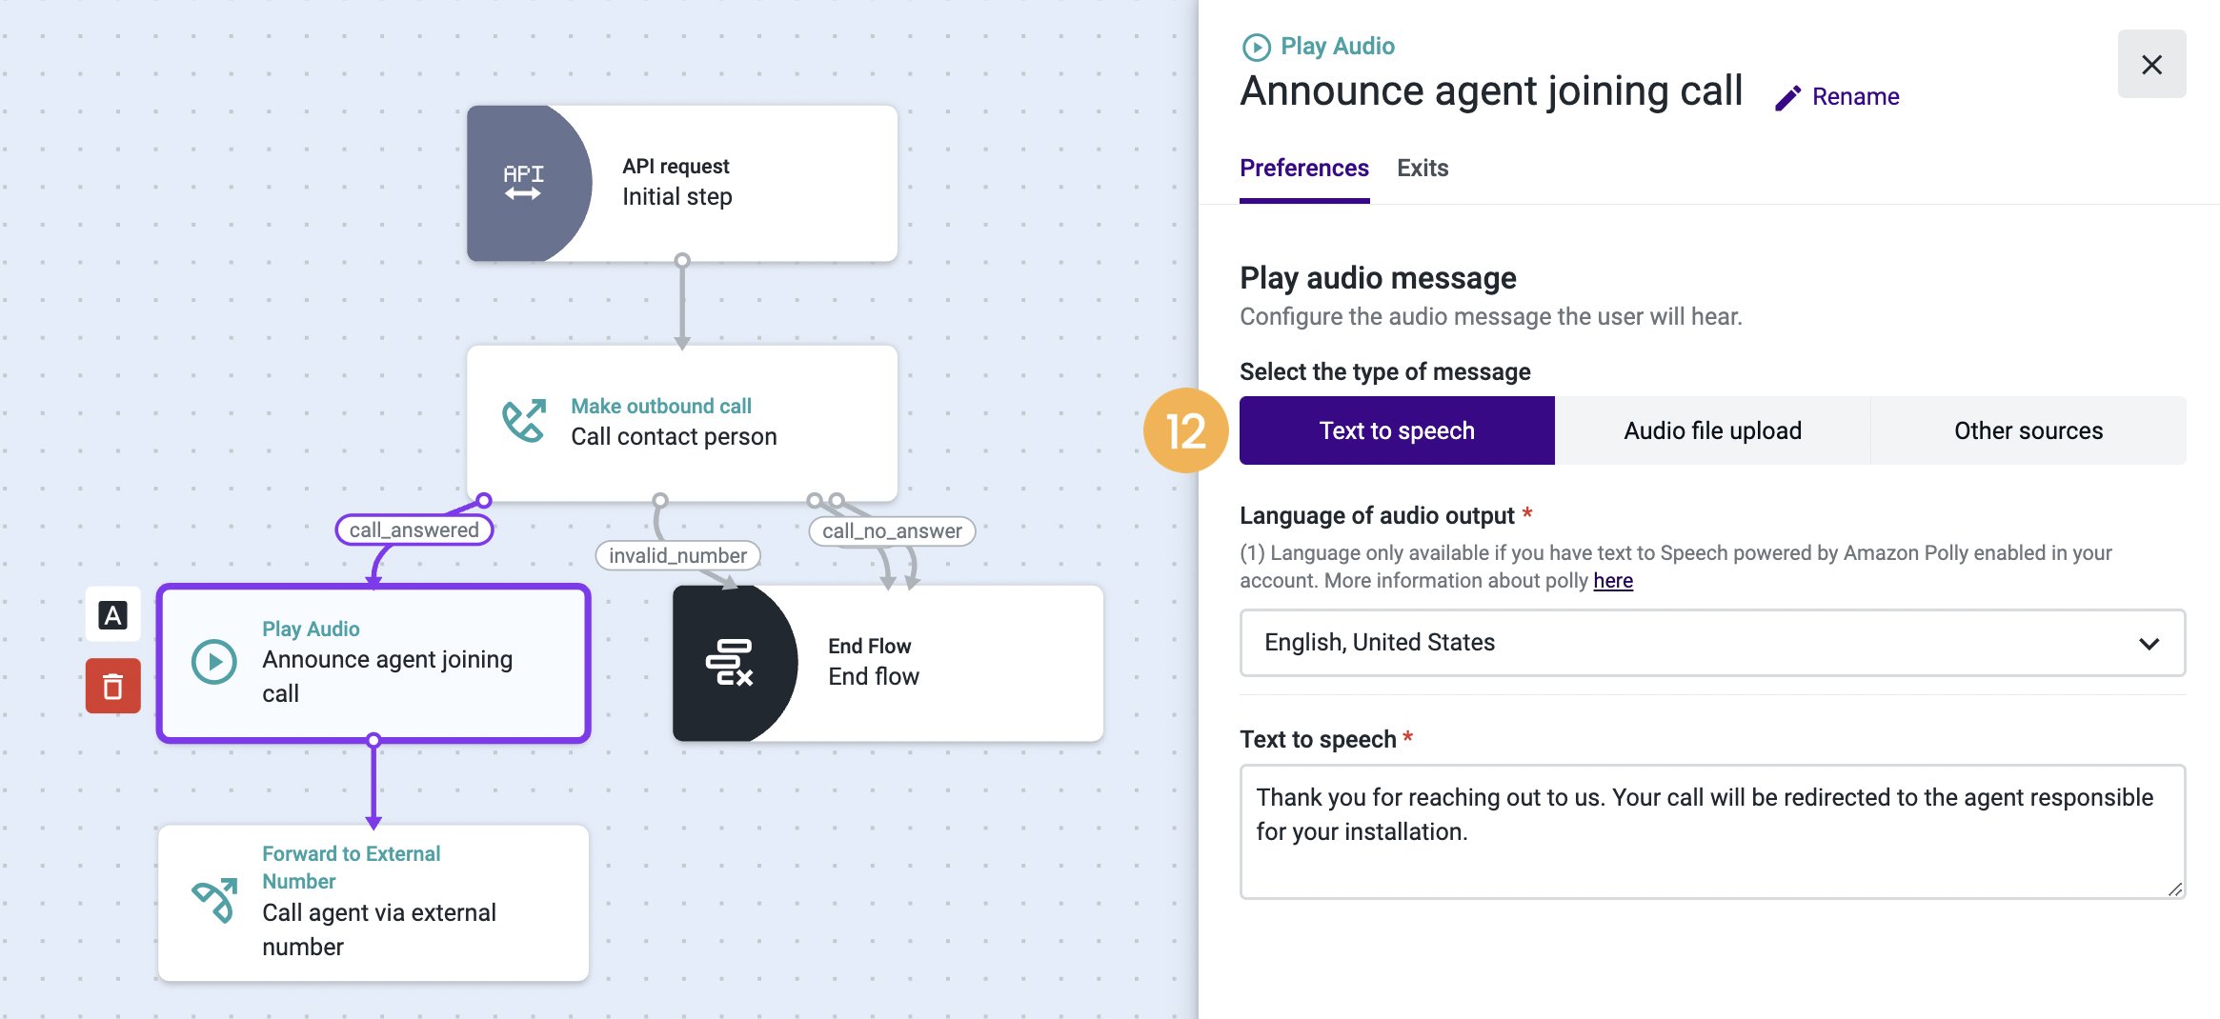Click the API request node icon

click(x=523, y=182)
